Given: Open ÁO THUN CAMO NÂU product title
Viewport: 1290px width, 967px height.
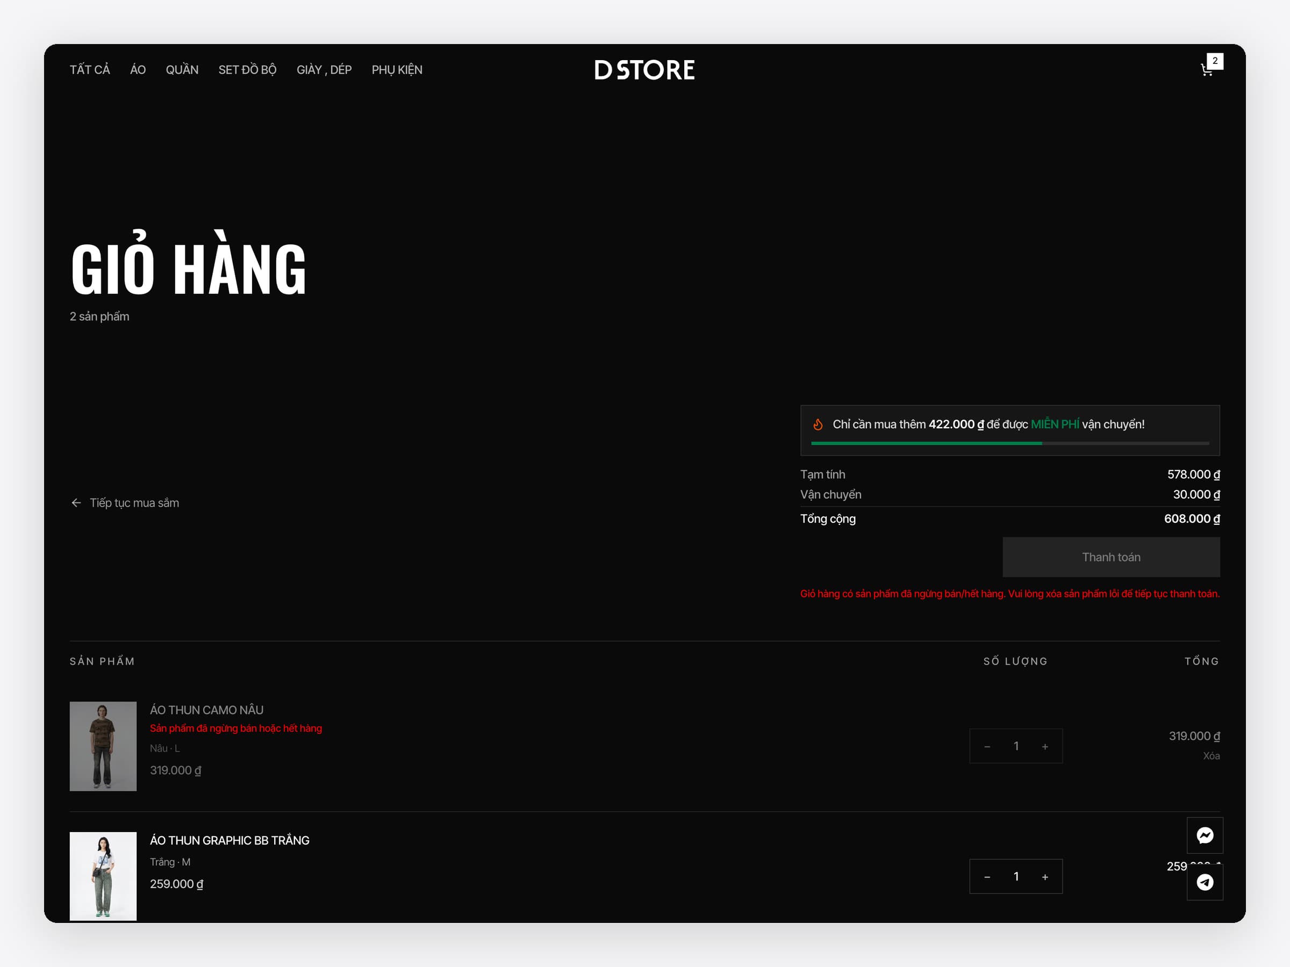Looking at the screenshot, I should click(x=206, y=710).
